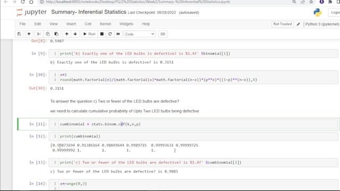Image resolution: width=340 pixels, height=191 pixels.
Task: Open the Help menu
Action: 146,24
